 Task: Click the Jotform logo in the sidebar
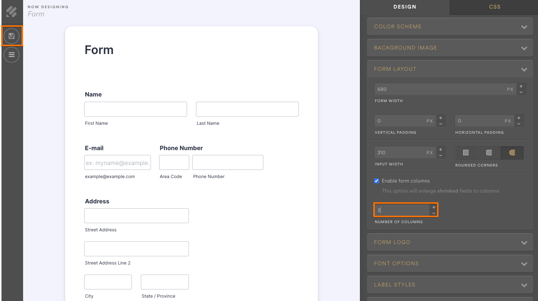pos(11,11)
